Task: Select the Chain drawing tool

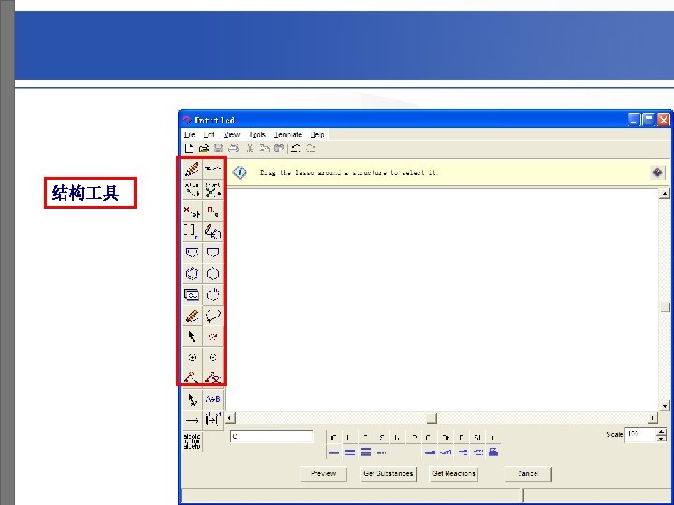Action: pos(212,168)
